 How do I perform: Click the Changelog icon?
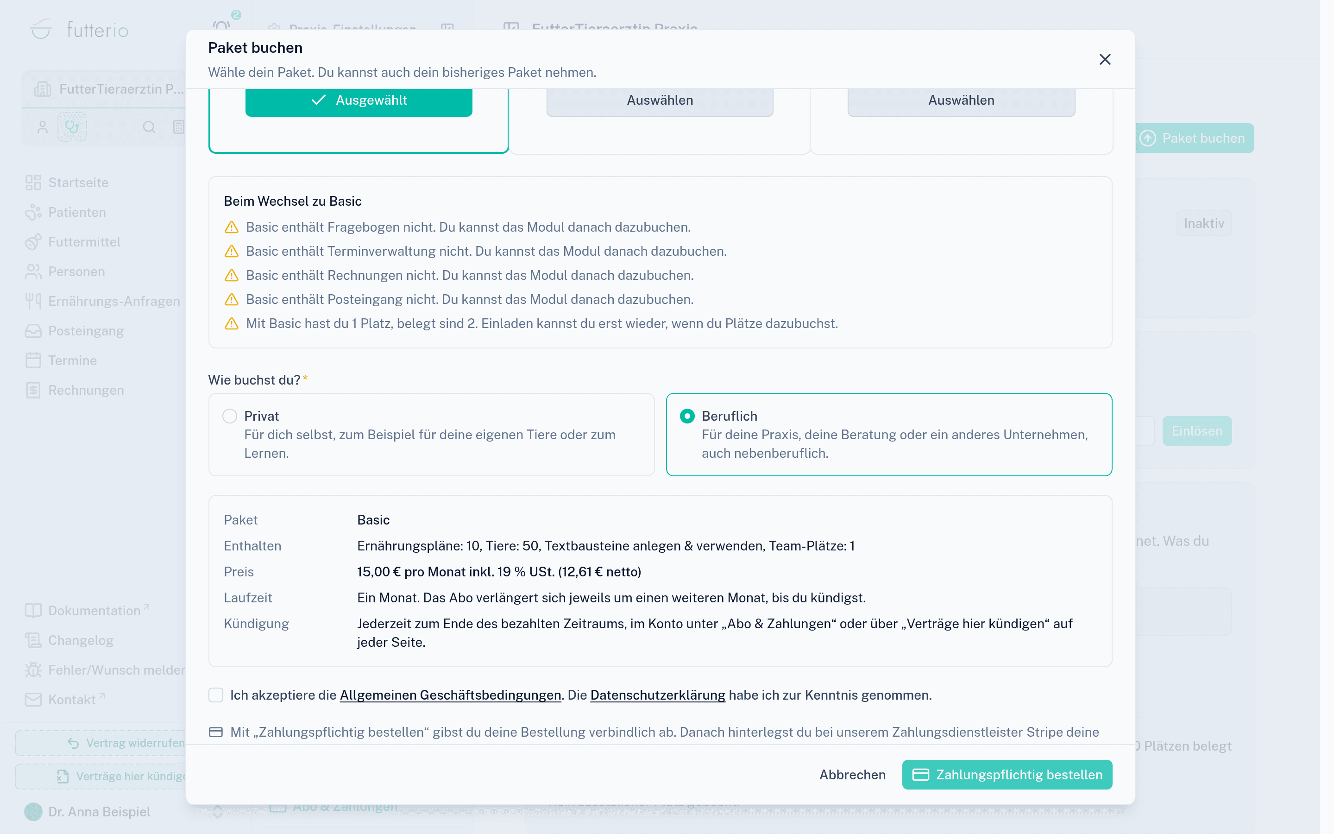[x=33, y=640]
